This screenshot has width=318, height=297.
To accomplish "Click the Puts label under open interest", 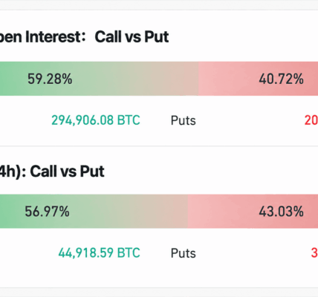I will point(184,120).
